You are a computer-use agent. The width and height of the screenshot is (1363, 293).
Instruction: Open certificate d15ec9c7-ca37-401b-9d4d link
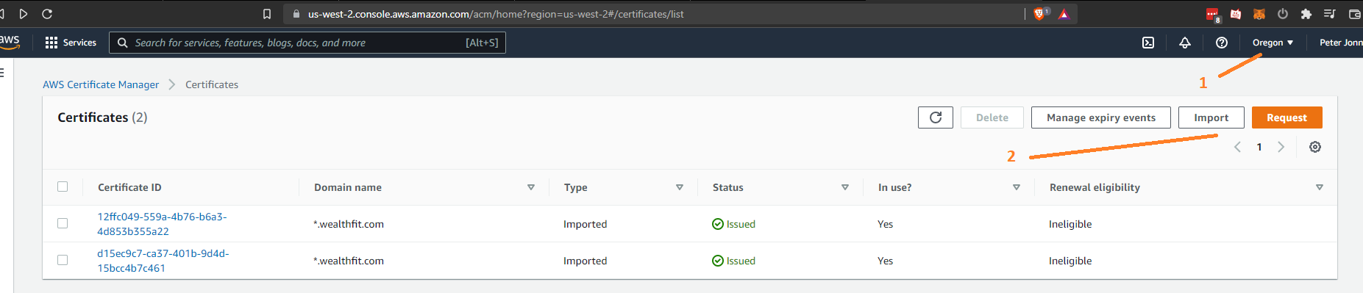pyautogui.click(x=163, y=261)
